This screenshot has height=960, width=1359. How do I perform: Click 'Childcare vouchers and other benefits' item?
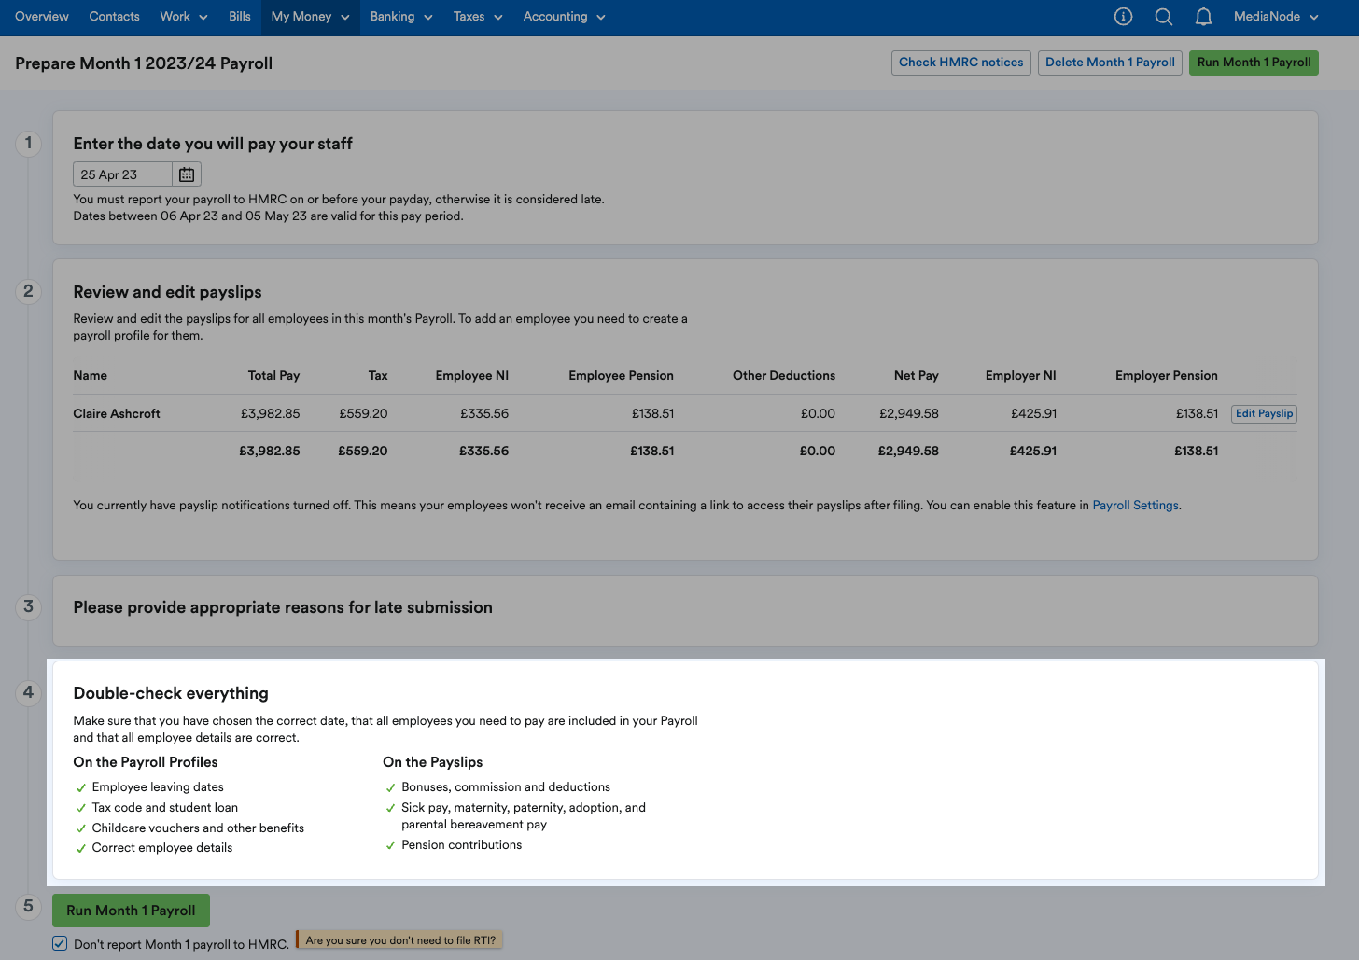tap(198, 828)
